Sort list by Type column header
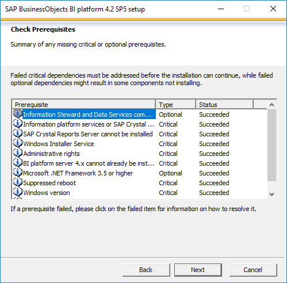287x283 pixels. pos(175,105)
